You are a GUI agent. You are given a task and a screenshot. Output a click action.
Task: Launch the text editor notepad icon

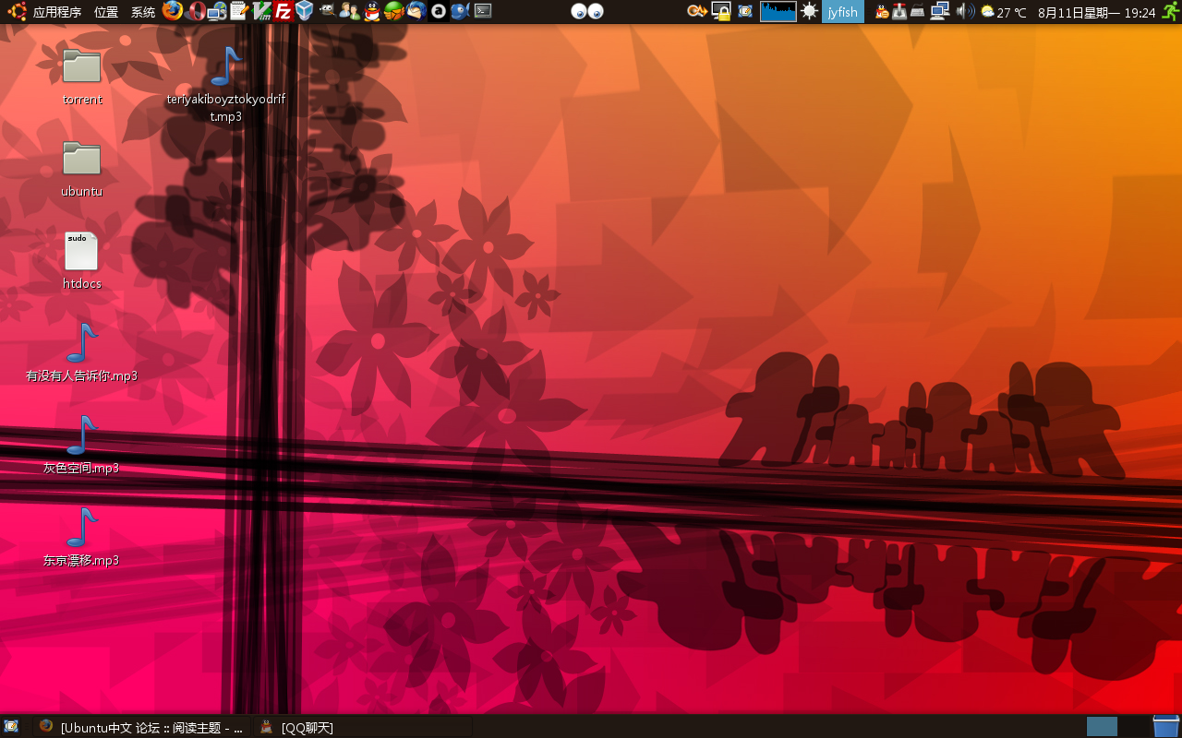(x=239, y=11)
